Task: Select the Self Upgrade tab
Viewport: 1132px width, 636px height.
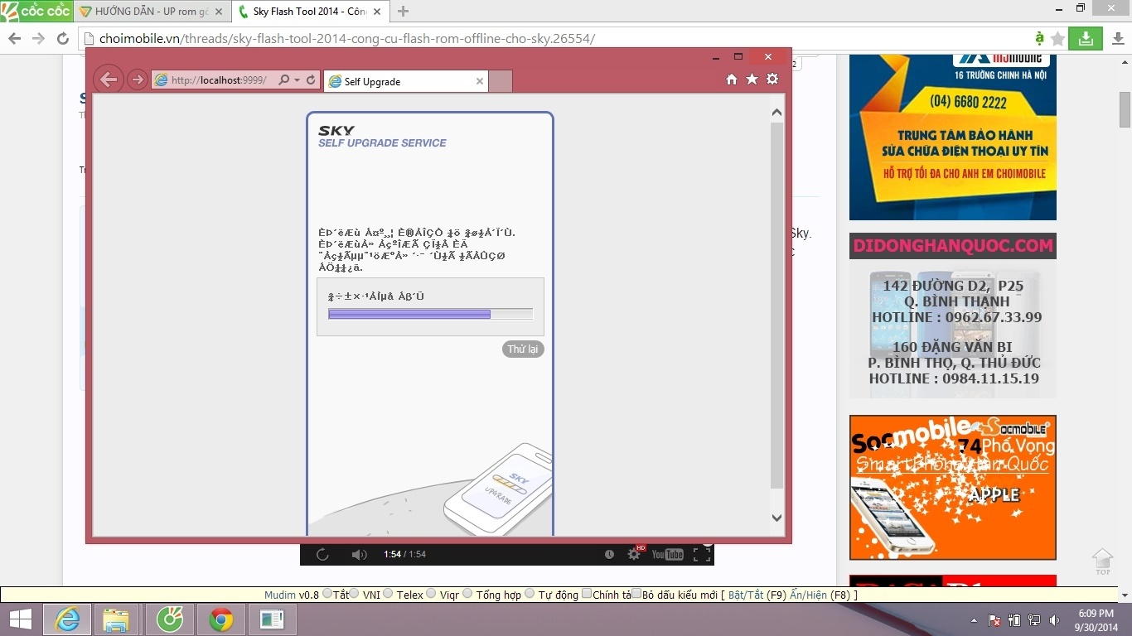Action: point(398,81)
